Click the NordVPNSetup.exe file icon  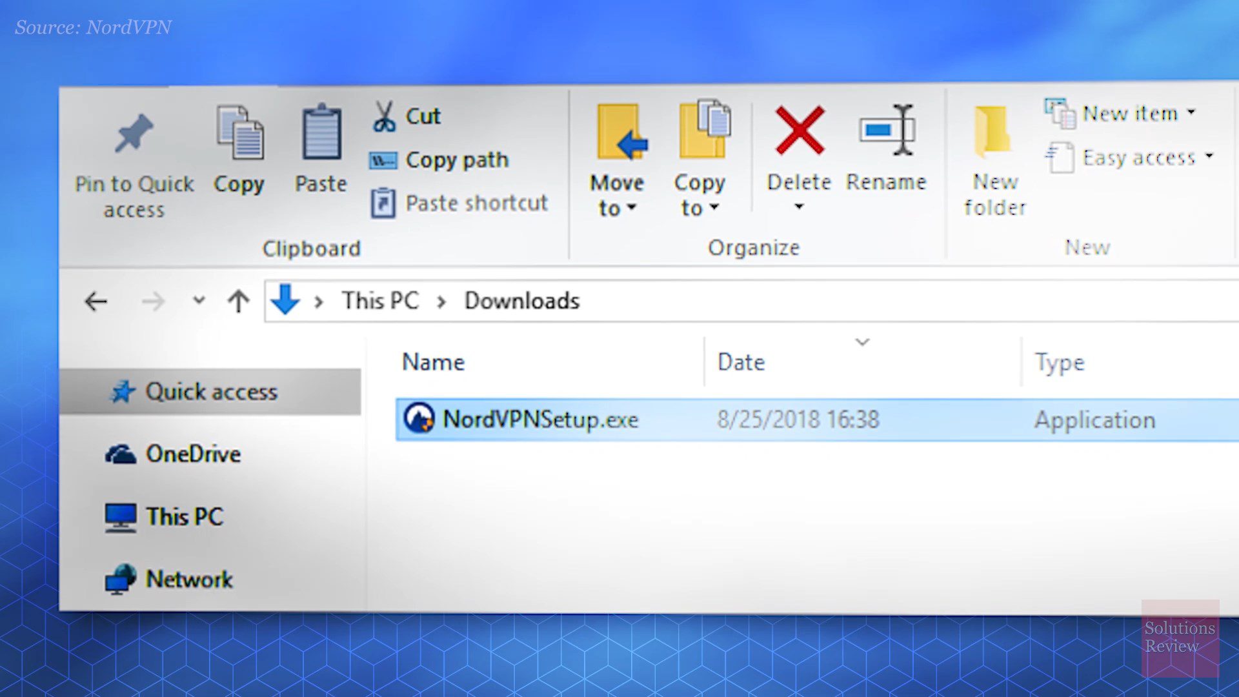(x=419, y=418)
